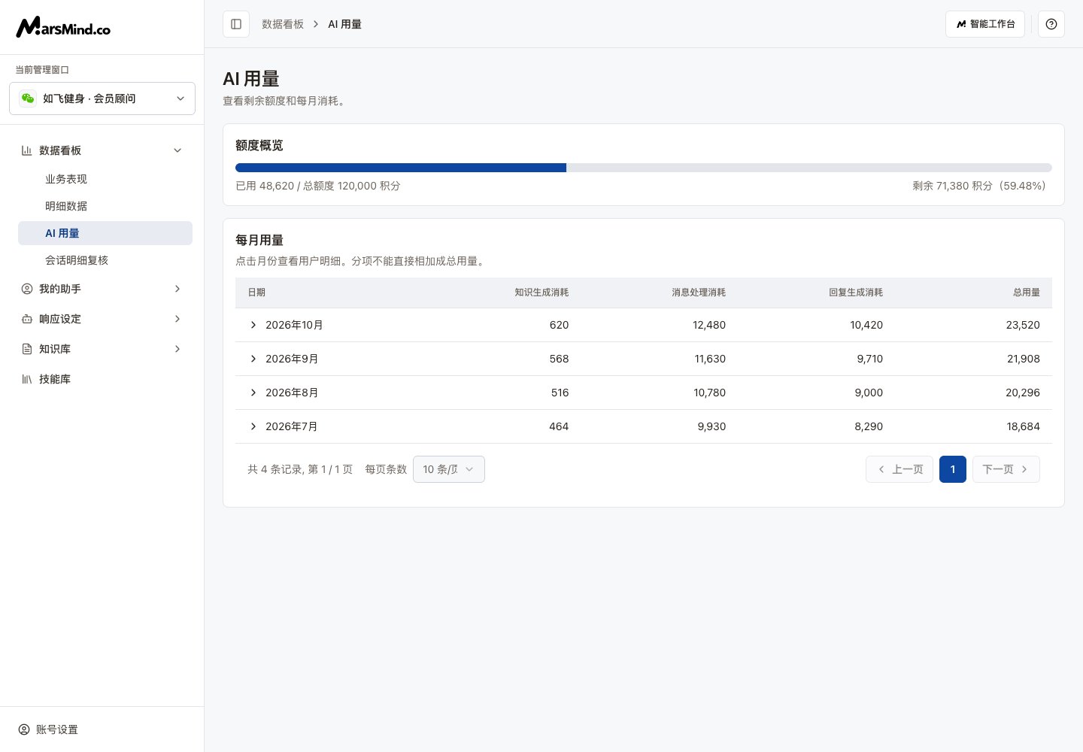Image resolution: width=1083 pixels, height=752 pixels.
Task: Click the 技能库 library icon
Action: [27, 379]
